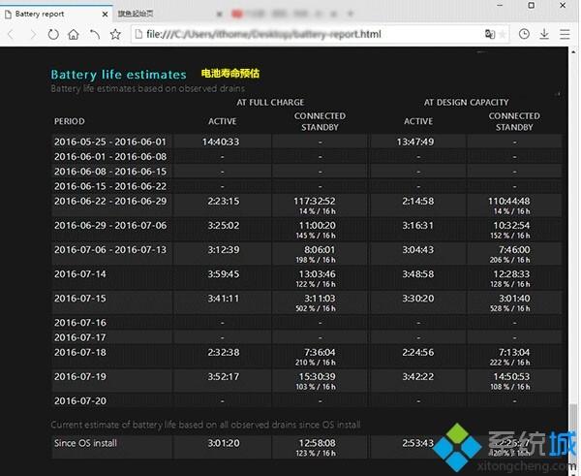Close the Battery report tab

click(105, 15)
